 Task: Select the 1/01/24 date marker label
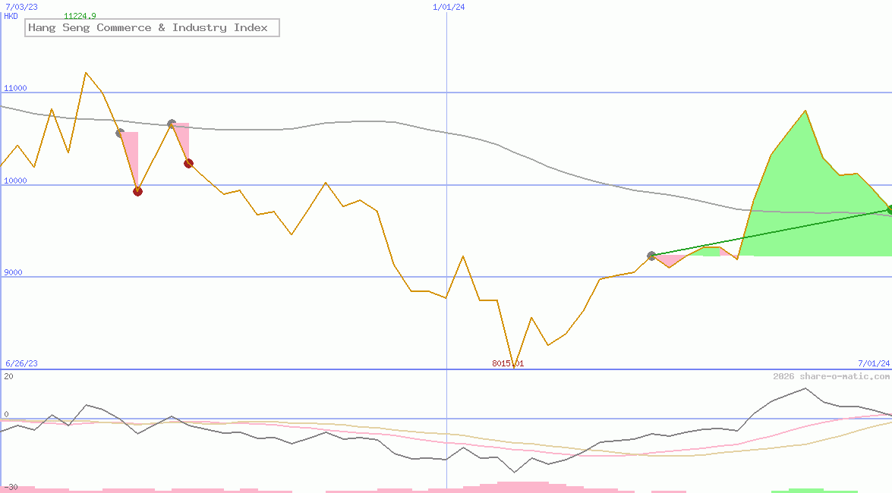coord(449,7)
